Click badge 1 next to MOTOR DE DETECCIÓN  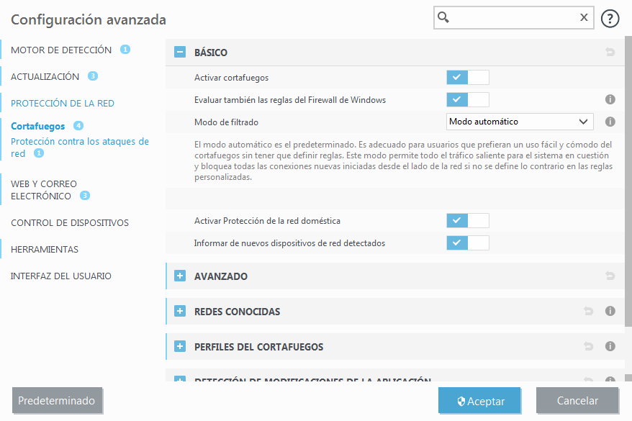[x=125, y=50]
